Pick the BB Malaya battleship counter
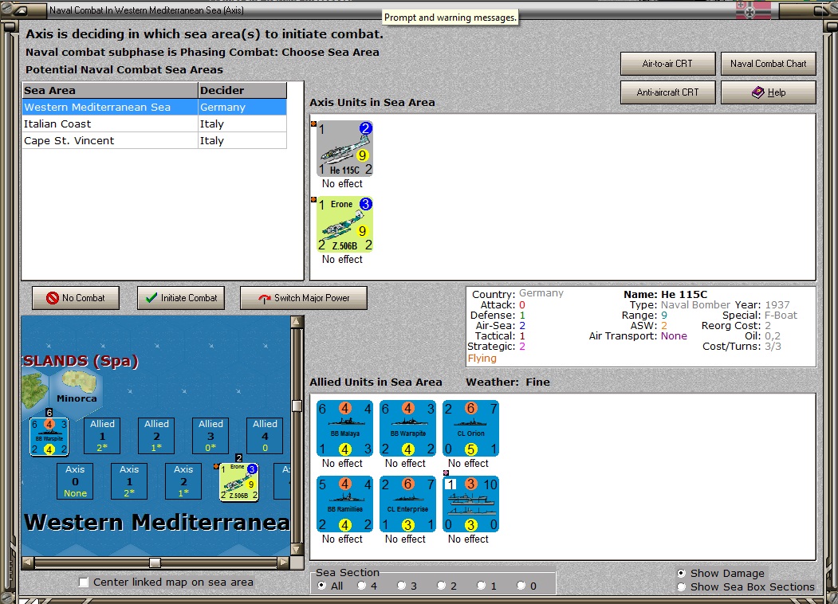The image size is (838, 604). pyautogui.click(x=344, y=429)
